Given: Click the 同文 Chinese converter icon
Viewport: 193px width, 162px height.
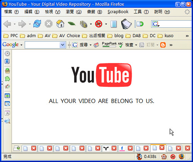Looking at the screenshot, I should pos(84,24).
